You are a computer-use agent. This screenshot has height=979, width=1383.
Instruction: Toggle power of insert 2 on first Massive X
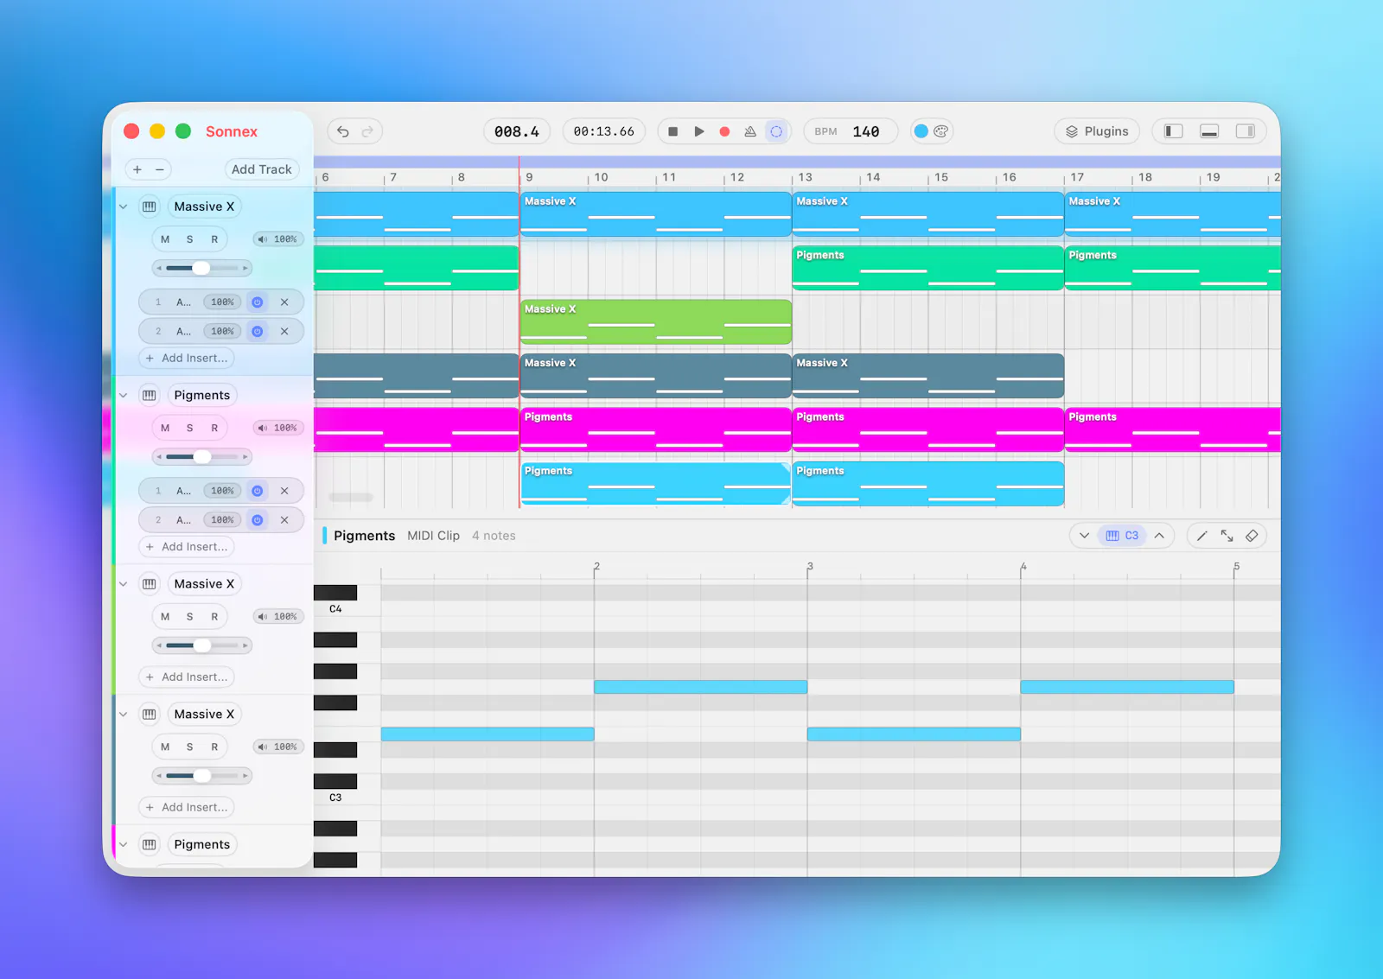coord(257,332)
